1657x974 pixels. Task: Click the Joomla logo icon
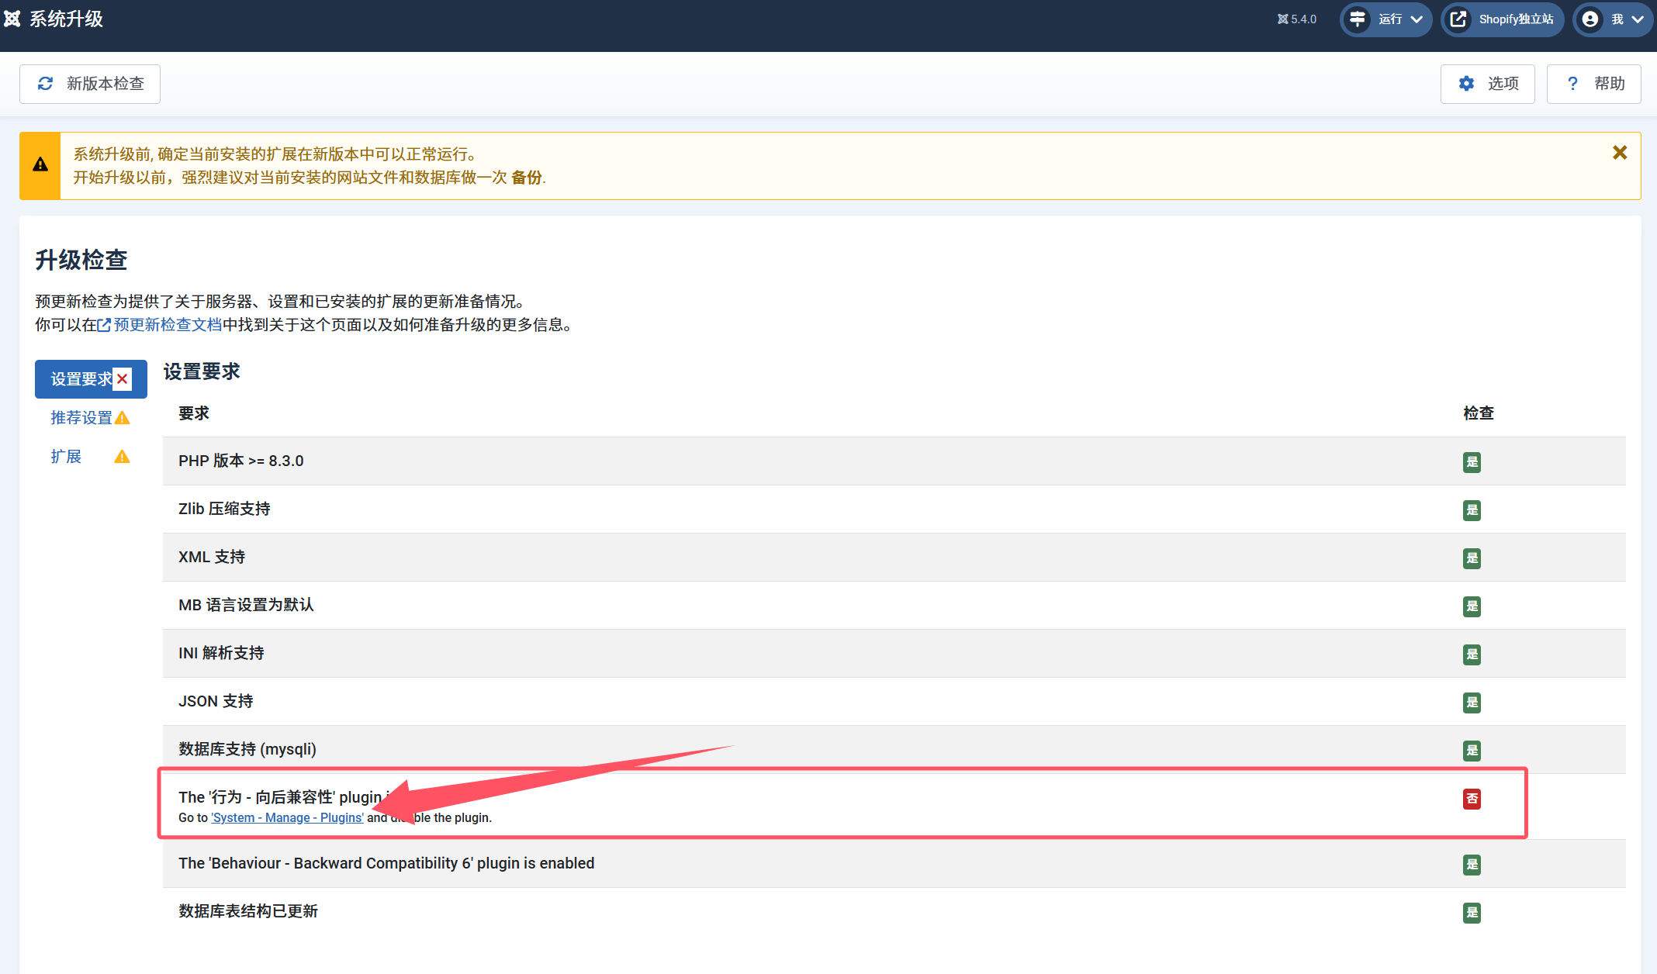click(x=12, y=19)
